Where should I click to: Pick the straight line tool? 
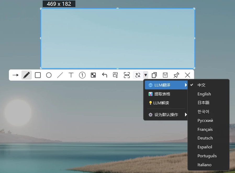point(60,75)
